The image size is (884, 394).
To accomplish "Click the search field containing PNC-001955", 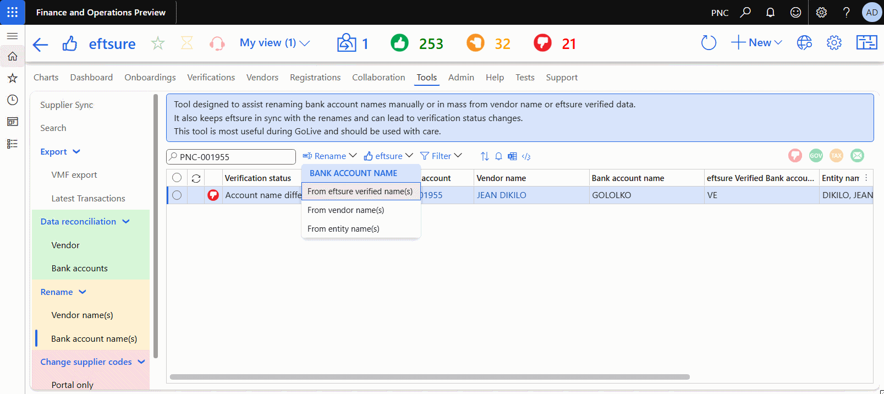I will 231,157.
